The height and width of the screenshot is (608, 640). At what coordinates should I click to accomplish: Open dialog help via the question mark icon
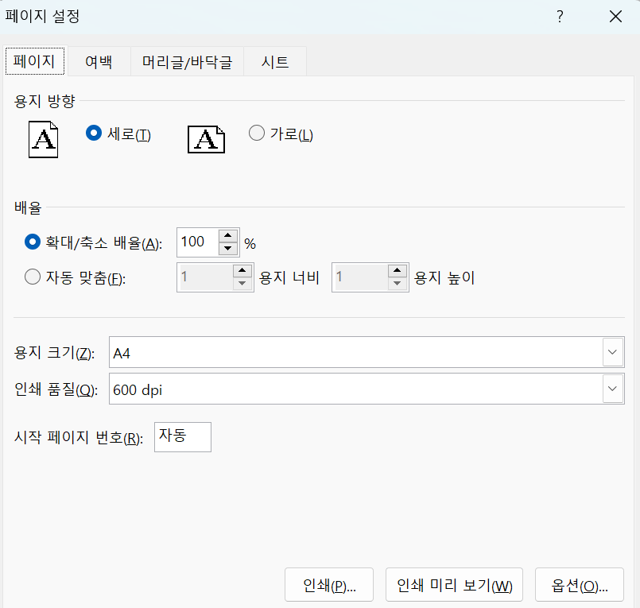point(560,16)
